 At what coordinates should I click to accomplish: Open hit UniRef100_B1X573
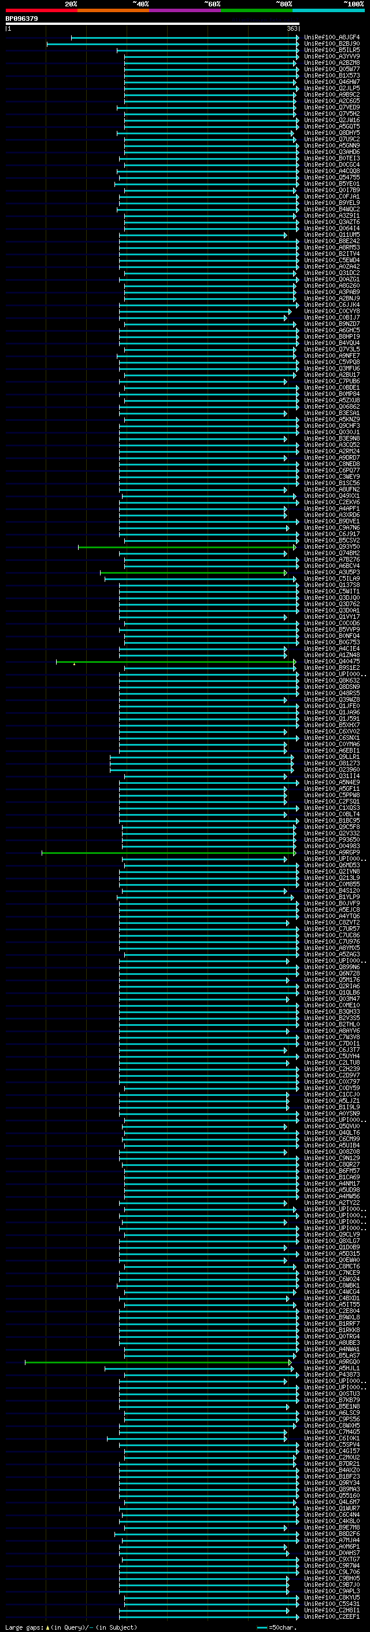tap(332, 75)
